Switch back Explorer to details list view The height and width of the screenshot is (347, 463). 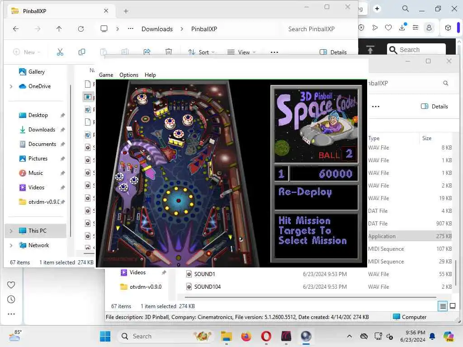[x=443, y=306]
